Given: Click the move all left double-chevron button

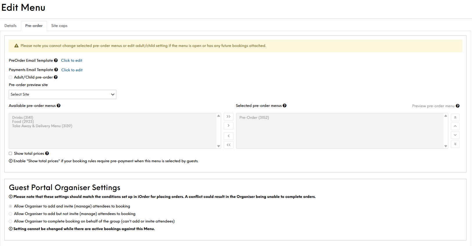Looking at the screenshot, I should pos(229,145).
